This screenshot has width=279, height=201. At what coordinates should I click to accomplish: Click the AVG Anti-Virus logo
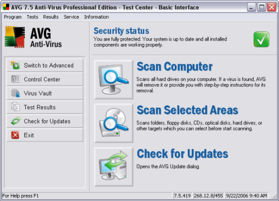point(33,37)
